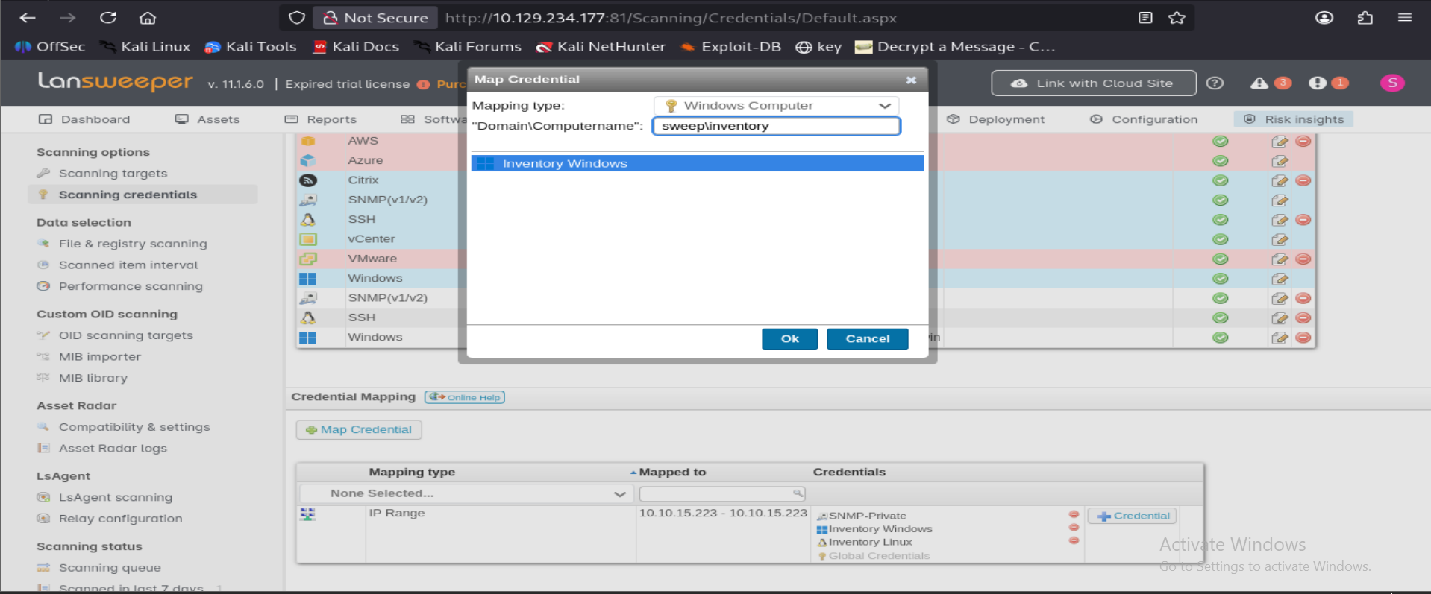View the error alerts with badge 1
The image size is (1431, 594).
tap(1329, 83)
